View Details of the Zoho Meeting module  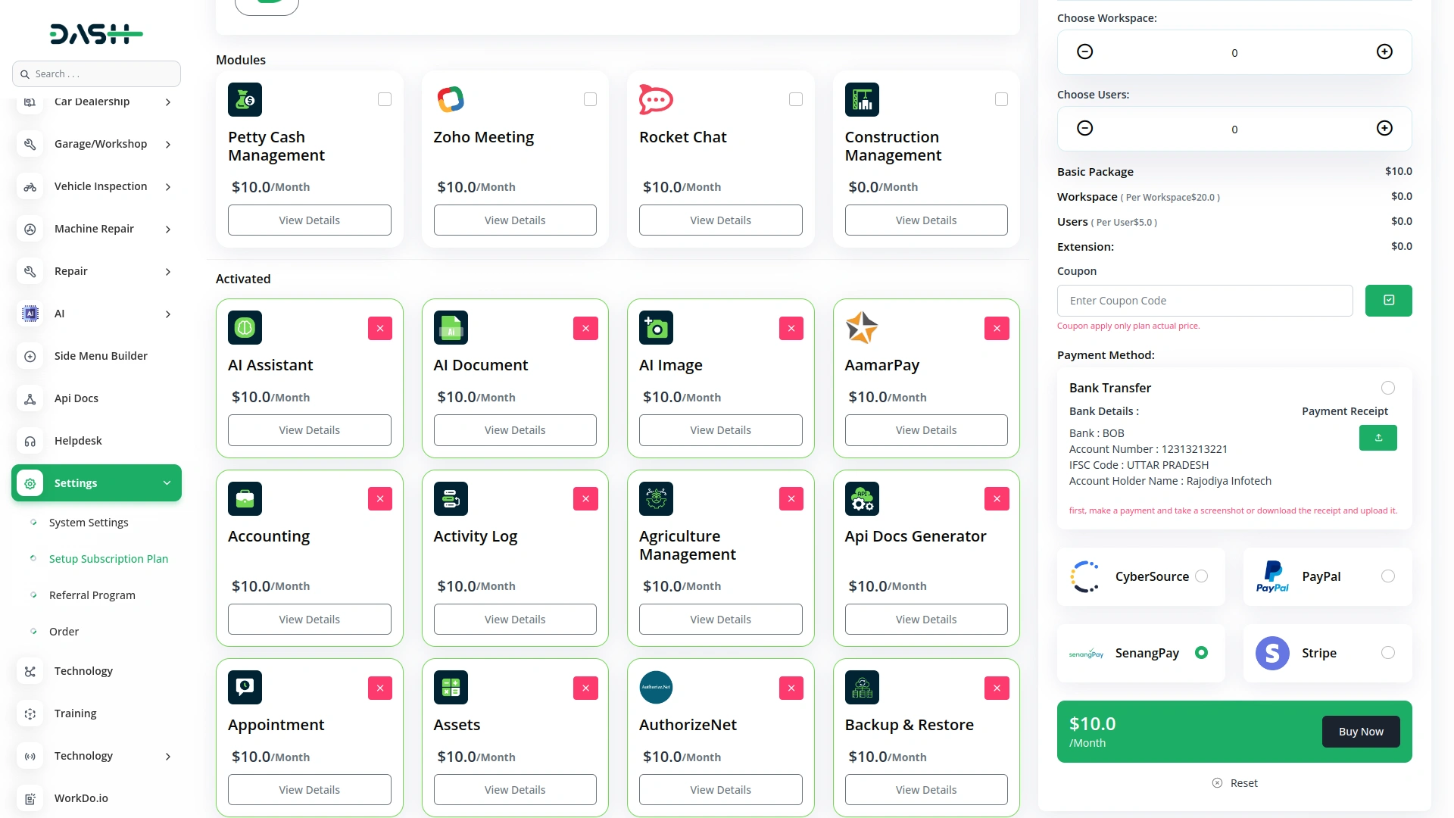(x=515, y=220)
